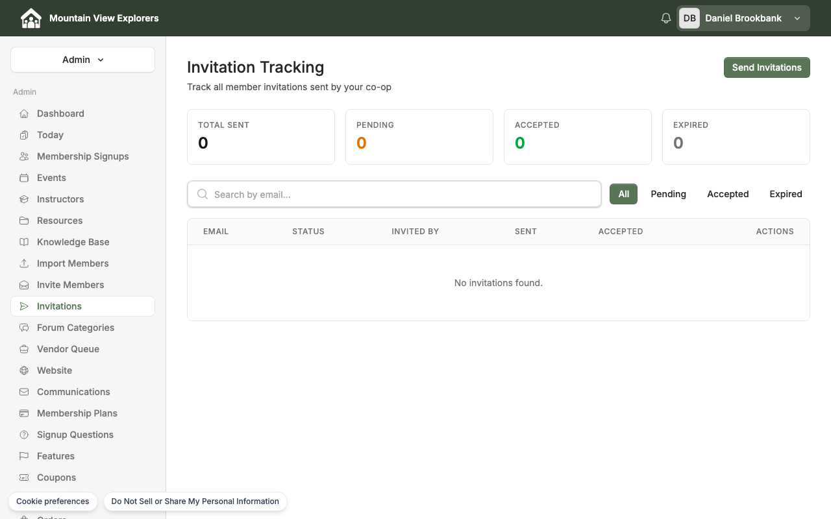Click the Import Members upload icon
This screenshot has width=831, height=519.
pyautogui.click(x=24, y=263)
